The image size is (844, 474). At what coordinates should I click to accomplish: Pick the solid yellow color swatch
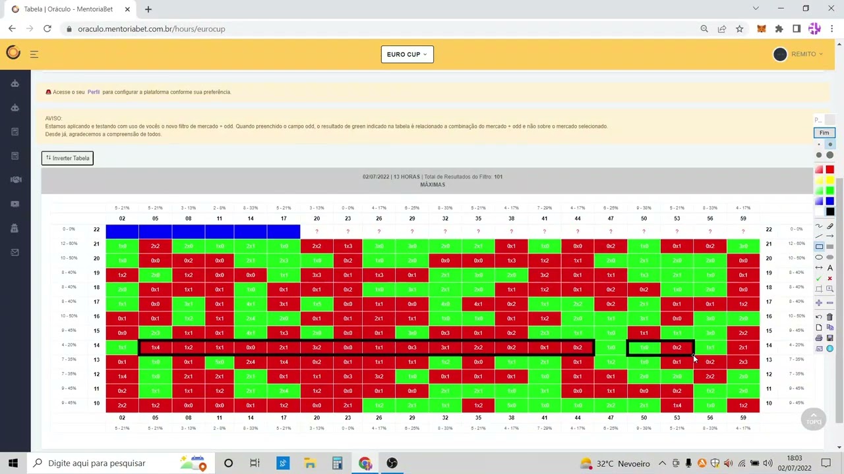830,180
